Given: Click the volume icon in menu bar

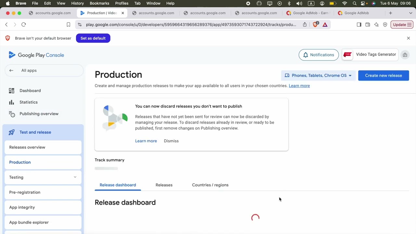Looking at the screenshot, I should coord(299,4).
